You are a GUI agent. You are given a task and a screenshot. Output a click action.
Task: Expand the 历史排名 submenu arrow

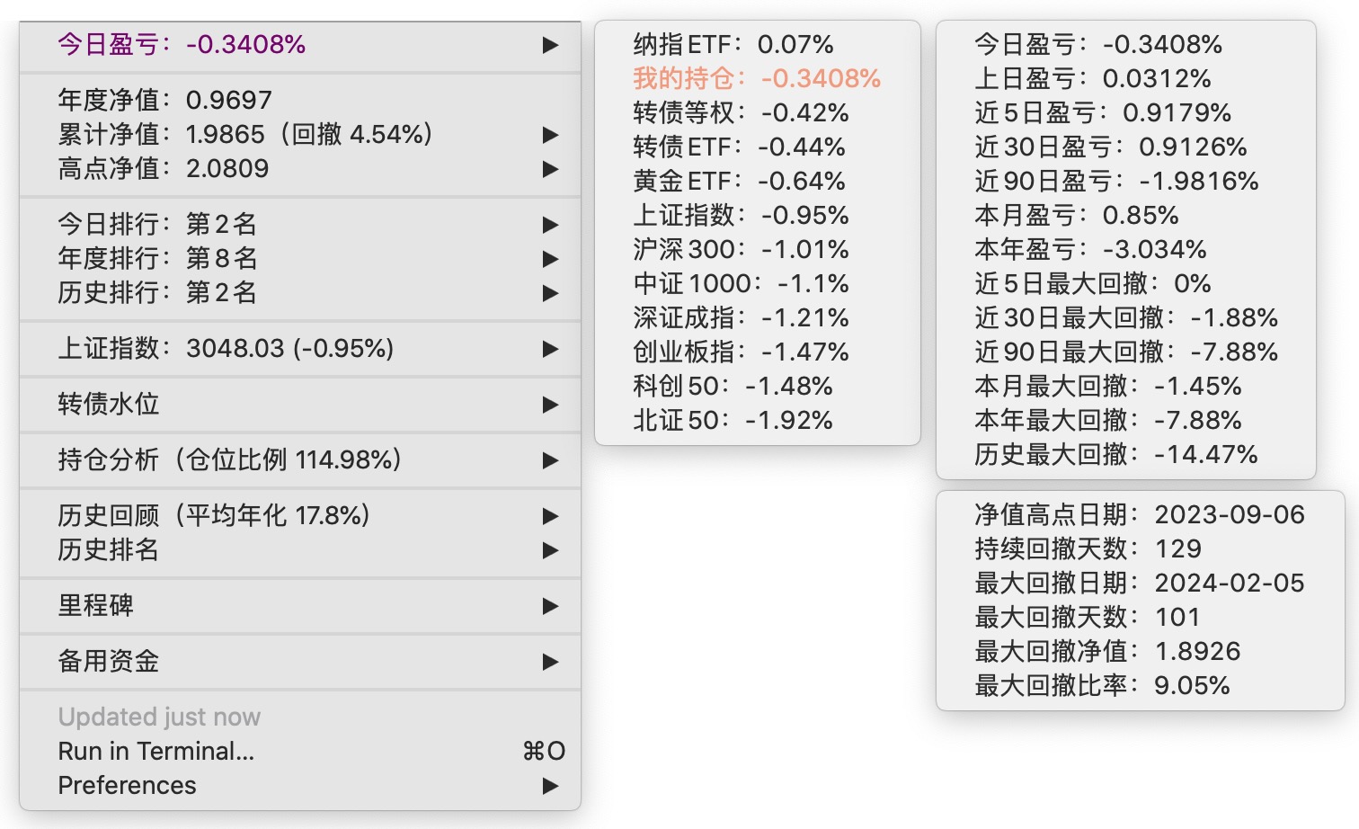point(550,550)
